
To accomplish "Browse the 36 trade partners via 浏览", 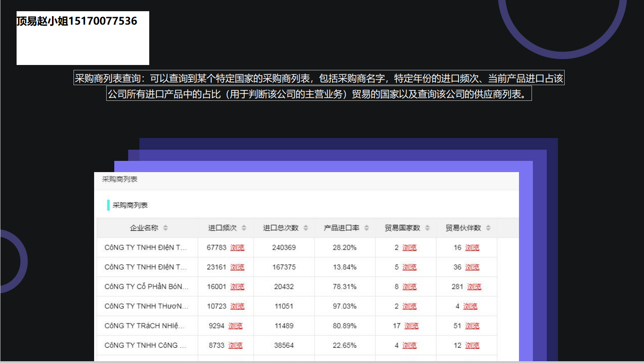I will (472, 267).
